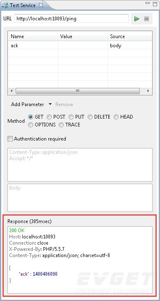160x301 pixels.
Task: Run the request with green play icon
Action: click(x=137, y=19)
